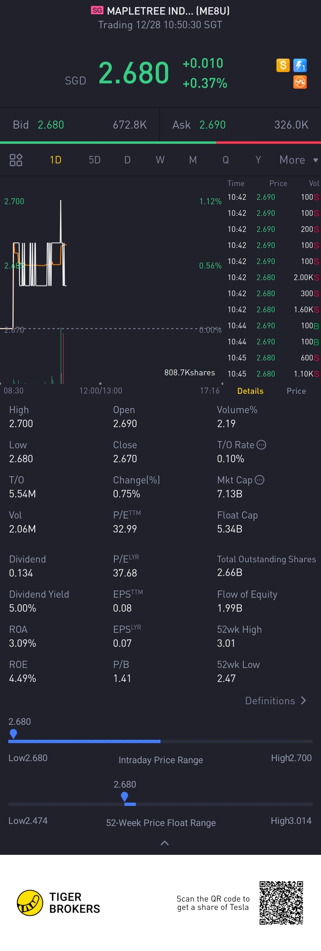321x951 pixels.
Task: Switch chart to Y (yearly) period
Action: pyautogui.click(x=258, y=160)
